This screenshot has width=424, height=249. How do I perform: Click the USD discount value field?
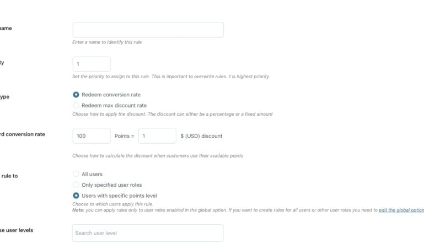pyautogui.click(x=157, y=136)
